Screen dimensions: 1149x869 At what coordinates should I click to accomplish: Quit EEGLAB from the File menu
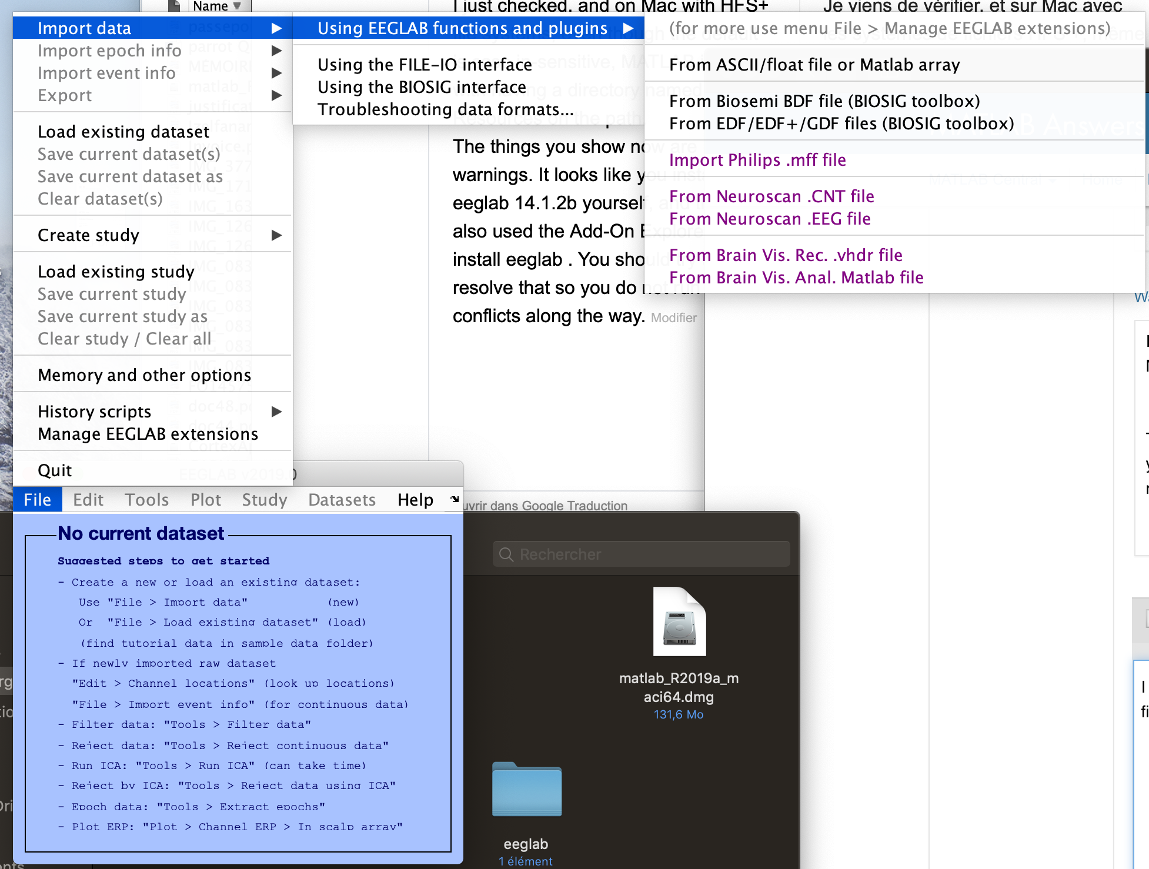pos(55,470)
